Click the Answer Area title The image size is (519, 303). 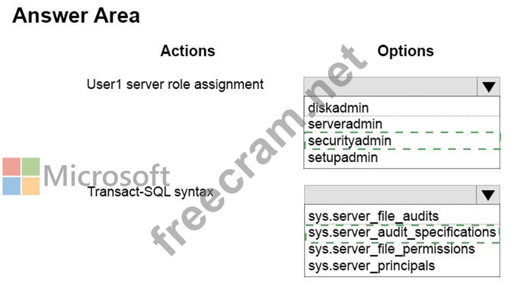pos(76,16)
